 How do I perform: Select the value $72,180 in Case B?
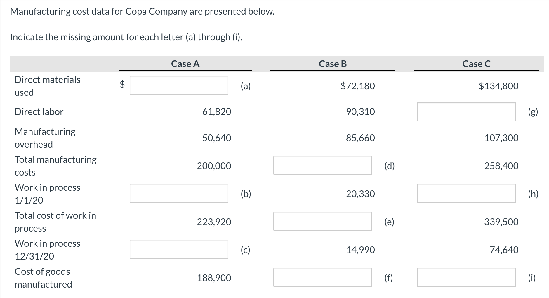(357, 86)
